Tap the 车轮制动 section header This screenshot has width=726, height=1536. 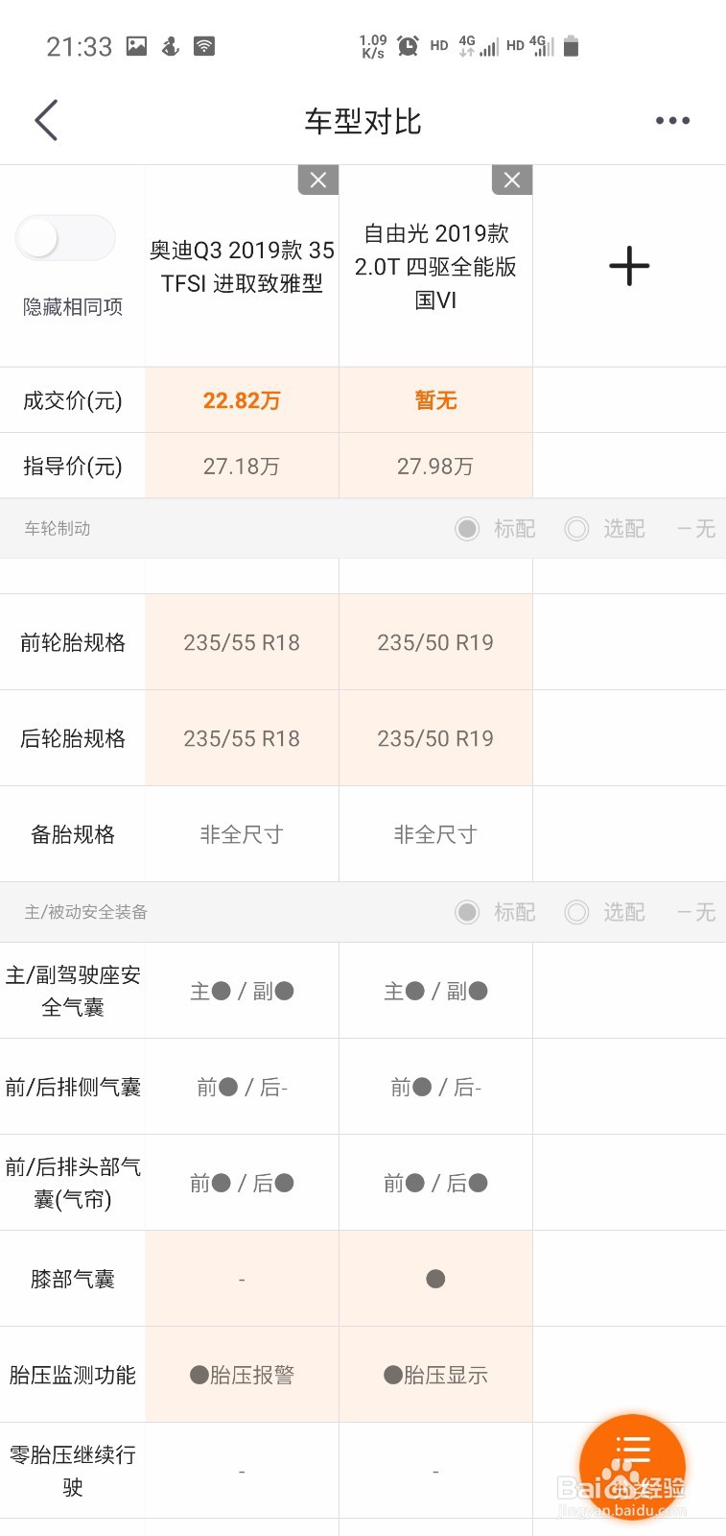pos(58,529)
